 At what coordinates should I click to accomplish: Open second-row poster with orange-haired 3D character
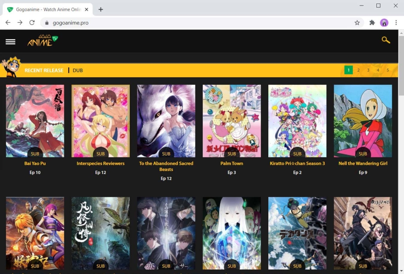35,233
